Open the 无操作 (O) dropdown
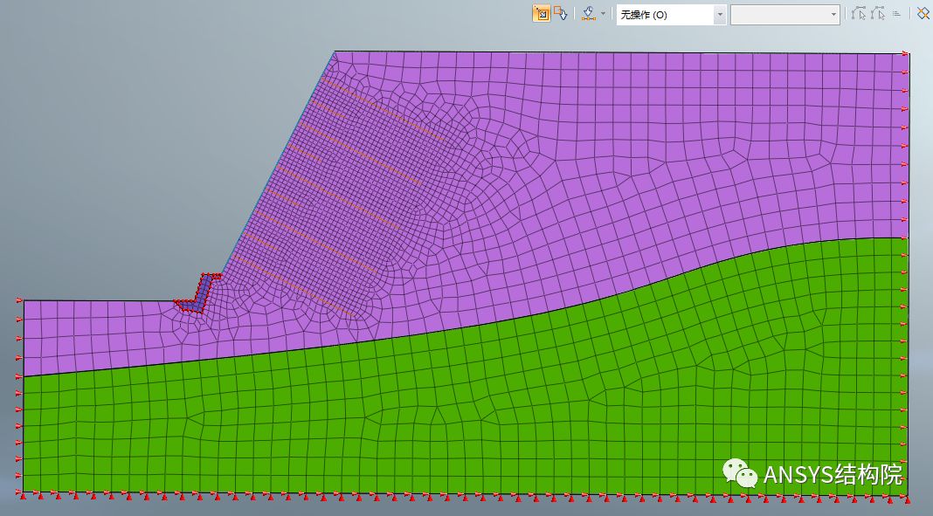The width and height of the screenshot is (933, 516). [x=720, y=15]
